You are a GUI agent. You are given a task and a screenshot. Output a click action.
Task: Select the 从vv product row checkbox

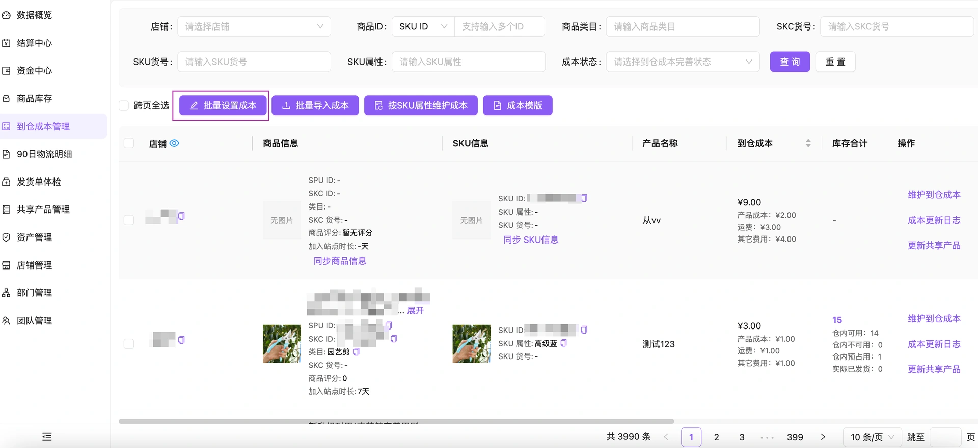pyautogui.click(x=129, y=220)
